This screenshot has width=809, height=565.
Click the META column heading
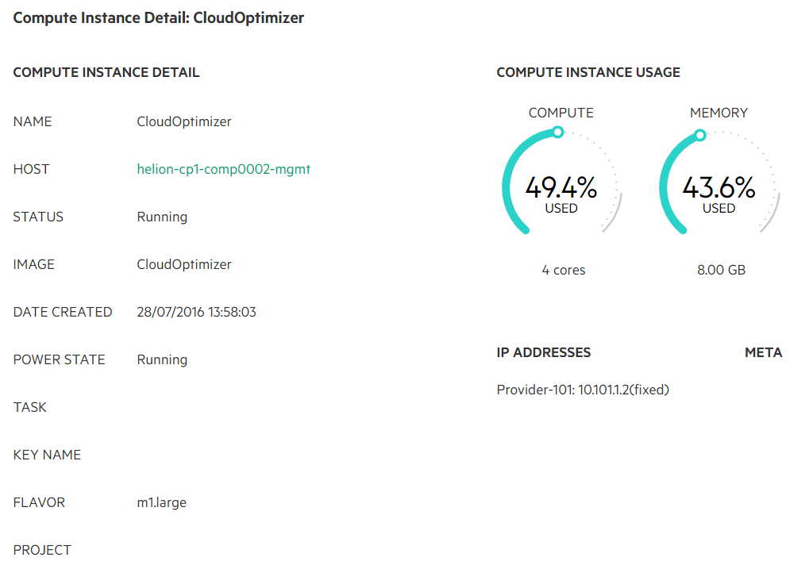[764, 352]
